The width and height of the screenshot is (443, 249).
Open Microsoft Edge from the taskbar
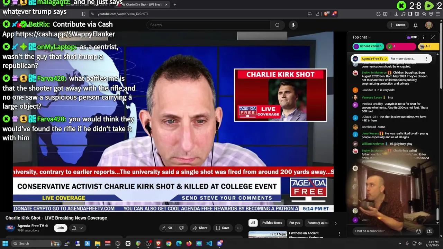[179, 243]
